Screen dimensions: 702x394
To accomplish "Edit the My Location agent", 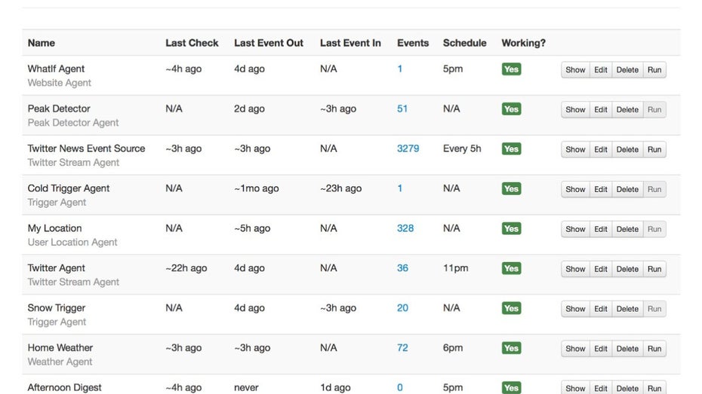I will [x=600, y=229].
